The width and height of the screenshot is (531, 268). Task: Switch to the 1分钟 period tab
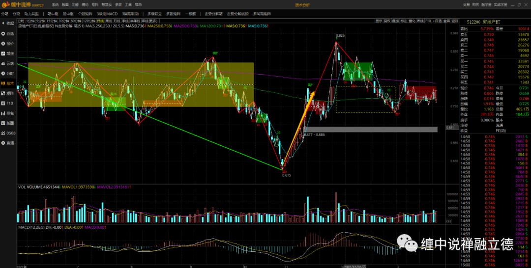pos(30,21)
